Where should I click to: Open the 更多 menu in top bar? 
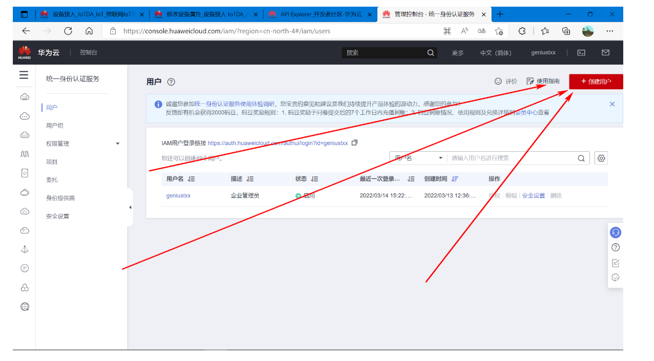click(x=458, y=53)
